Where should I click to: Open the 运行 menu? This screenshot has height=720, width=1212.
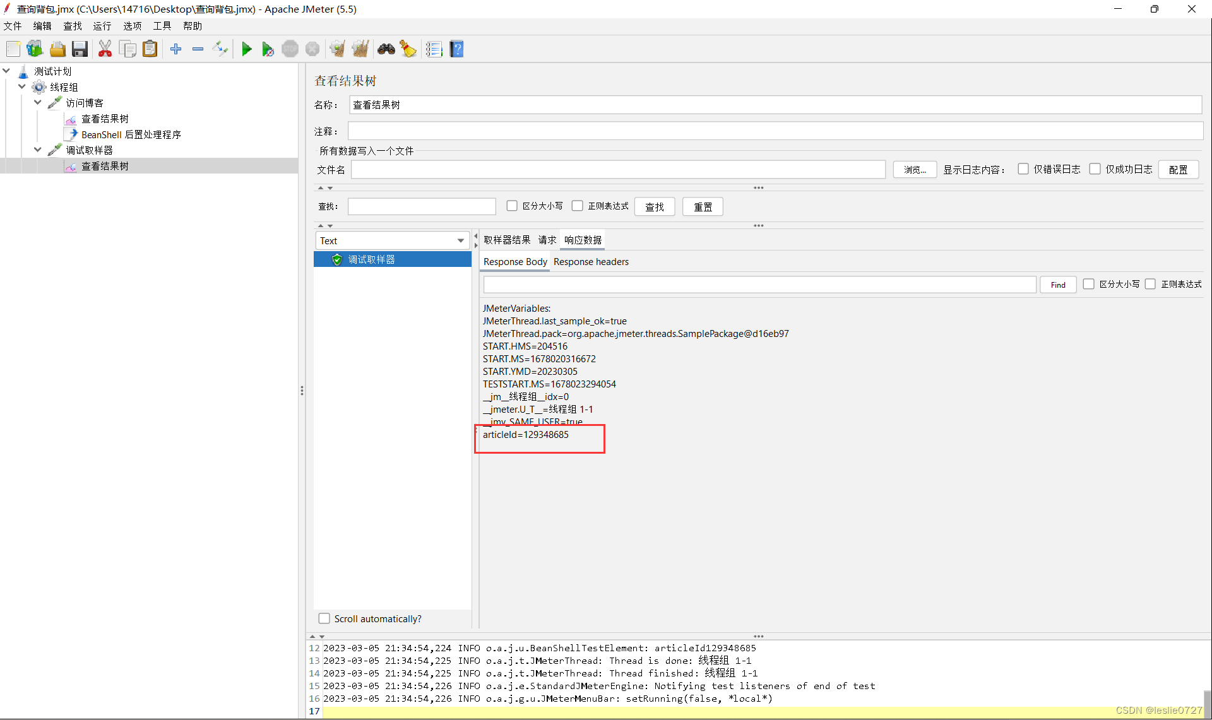pyautogui.click(x=102, y=26)
